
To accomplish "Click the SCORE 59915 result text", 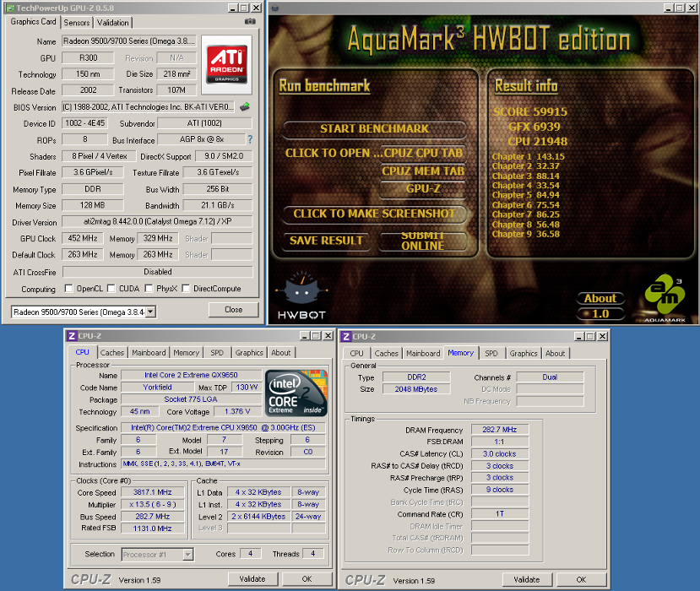I will click(x=530, y=111).
